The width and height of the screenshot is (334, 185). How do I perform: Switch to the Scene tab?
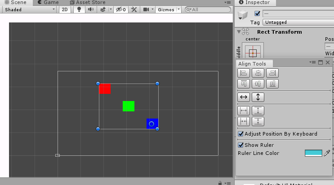[x=16, y=3]
